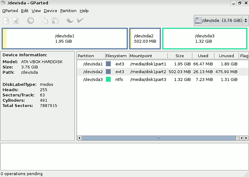249x177 pixels.
Task: Sort the list by the Size column header
Action: click(x=180, y=56)
